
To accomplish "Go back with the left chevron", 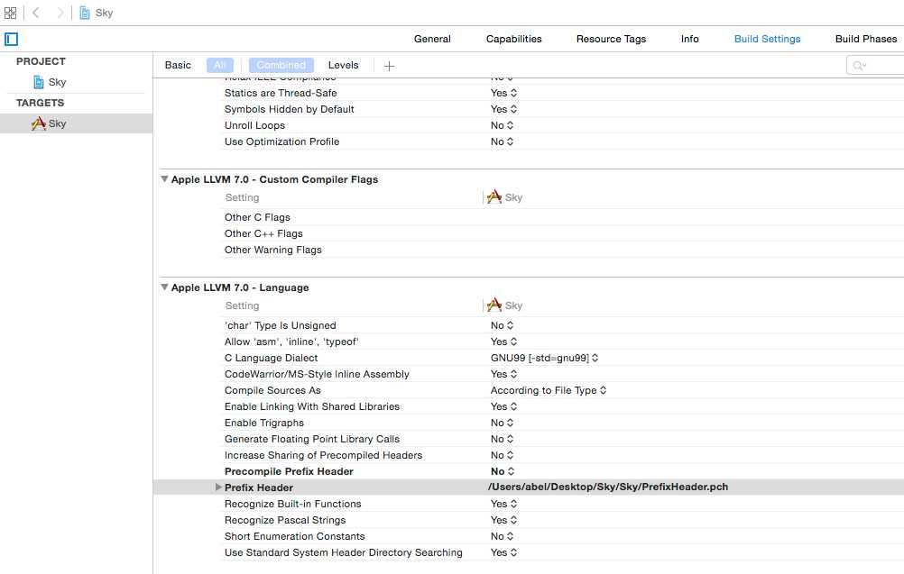I will coord(36,13).
